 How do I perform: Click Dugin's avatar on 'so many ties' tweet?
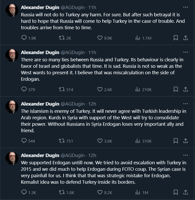12,55
